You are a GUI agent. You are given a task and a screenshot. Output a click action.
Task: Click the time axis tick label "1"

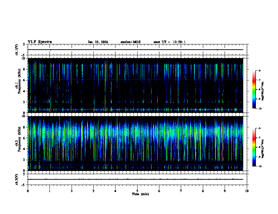[49, 191]
